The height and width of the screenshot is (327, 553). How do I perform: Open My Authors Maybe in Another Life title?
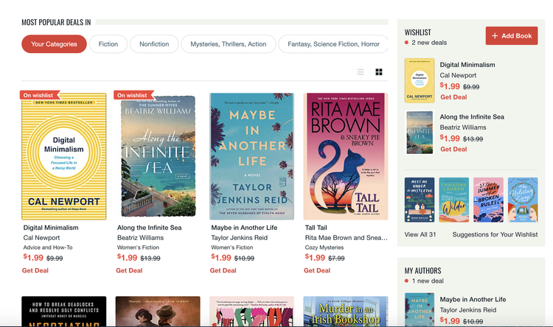473,300
